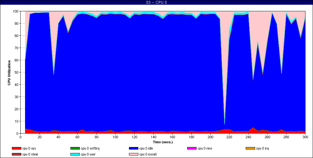The image size is (313, 158).
Task: Click the blue cpu 0 idle legend swatch
Action: [x=133, y=148]
